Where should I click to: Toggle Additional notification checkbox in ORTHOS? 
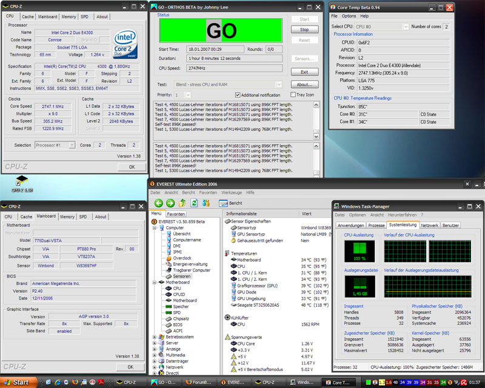[238, 95]
